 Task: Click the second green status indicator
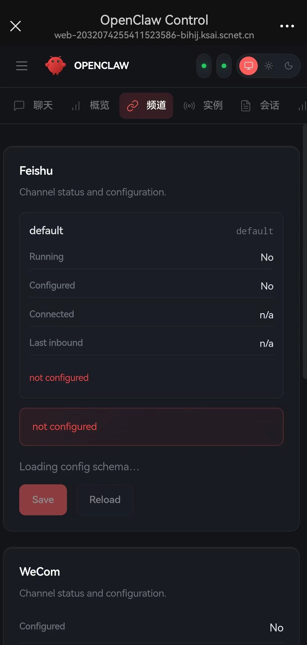[x=224, y=66]
